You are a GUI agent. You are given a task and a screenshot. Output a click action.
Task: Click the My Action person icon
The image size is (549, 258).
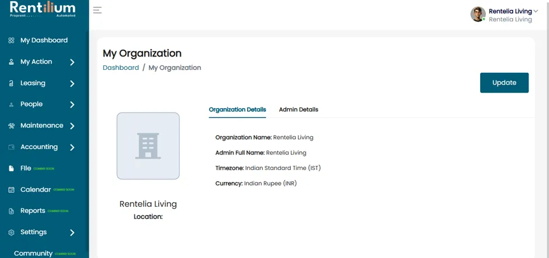tap(11, 62)
